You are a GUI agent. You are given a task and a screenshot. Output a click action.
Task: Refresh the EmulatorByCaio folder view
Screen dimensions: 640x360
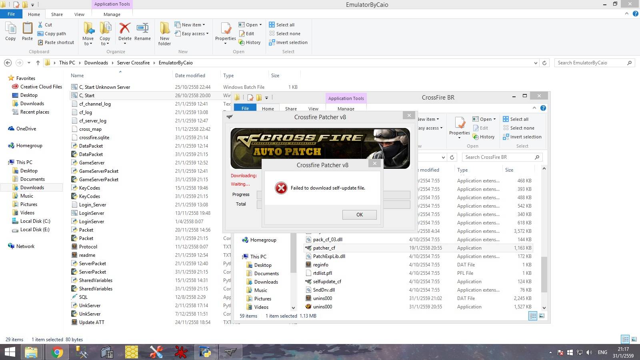544,63
